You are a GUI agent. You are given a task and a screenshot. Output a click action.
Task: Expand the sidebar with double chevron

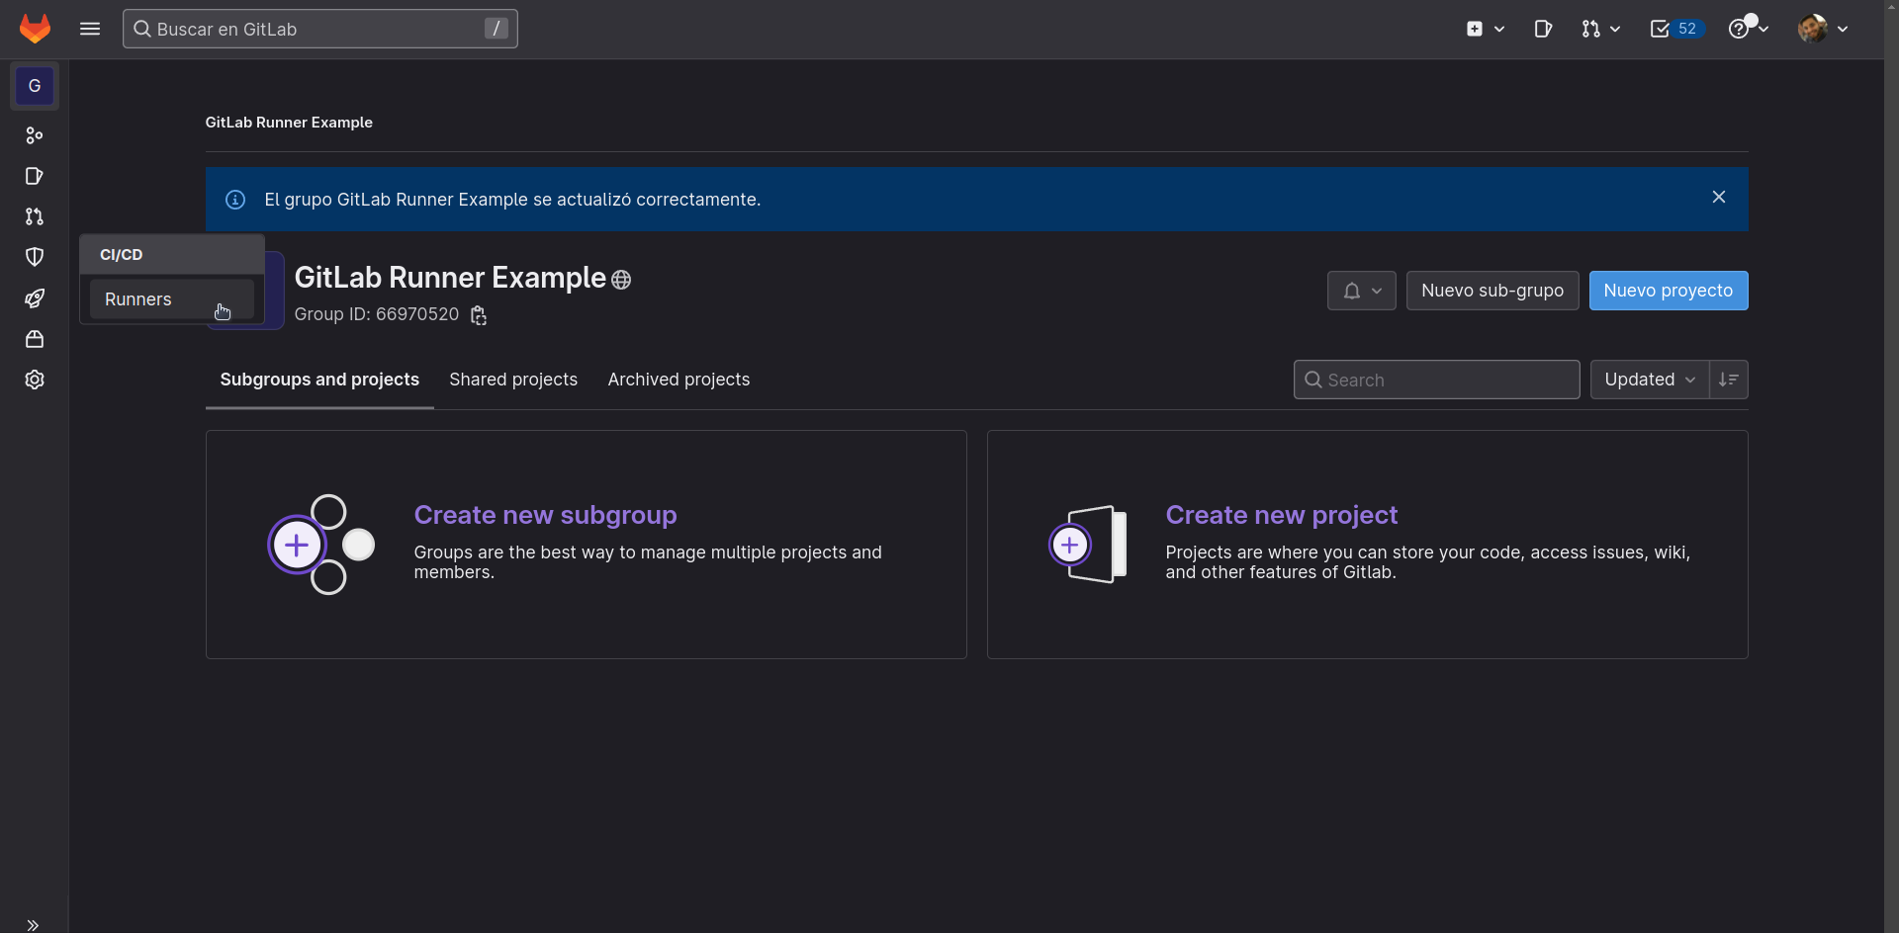(33, 925)
